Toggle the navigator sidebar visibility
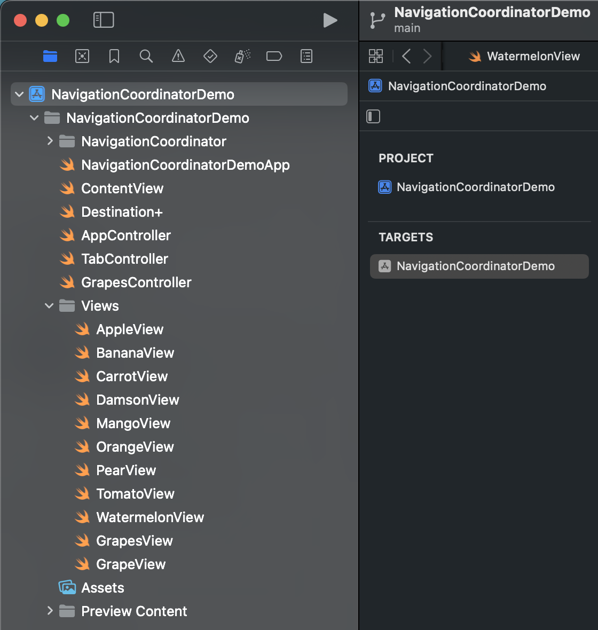This screenshot has height=630, width=598. pos(104,20)
